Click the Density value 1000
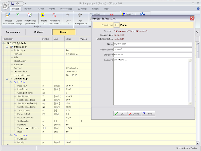The width and height of the screenshot is (201, 151). coord(68,142)
